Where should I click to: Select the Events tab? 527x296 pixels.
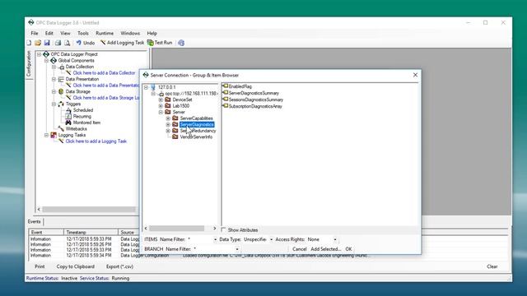[x=35, y=221]
